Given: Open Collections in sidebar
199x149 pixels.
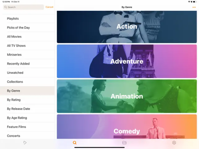Looking at the screenshot, I should tap(27, 82).
